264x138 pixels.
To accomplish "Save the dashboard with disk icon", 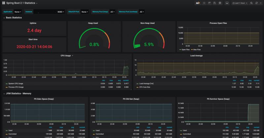I will point(215,3).
